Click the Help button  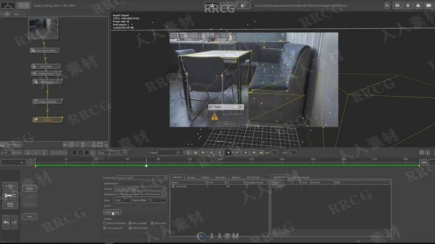[29, 217]
